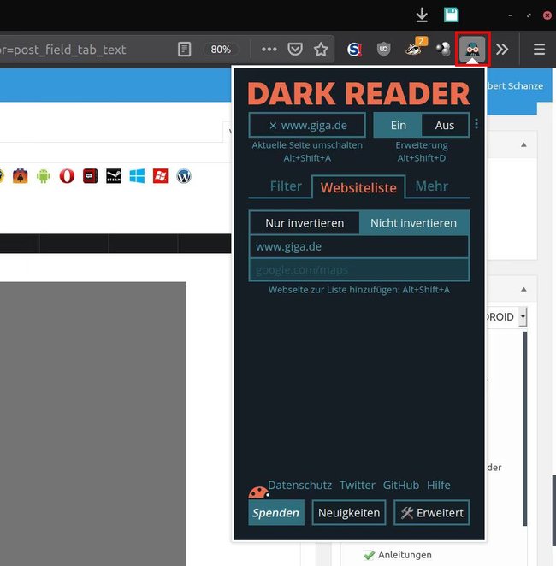Screen dimensions: 556x566
Task: Open the Firefox downloads arrow icon
Action: click(x=422, y=15)
